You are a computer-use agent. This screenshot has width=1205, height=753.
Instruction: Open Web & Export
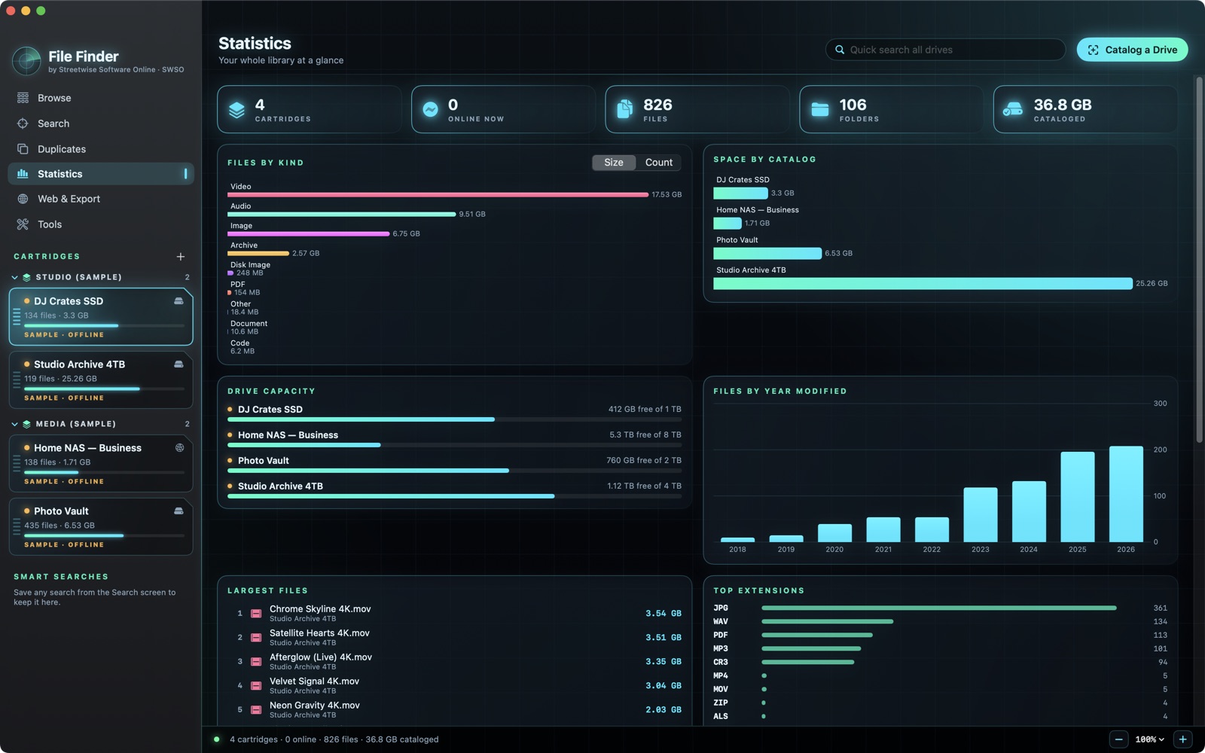tap(101, 199)
